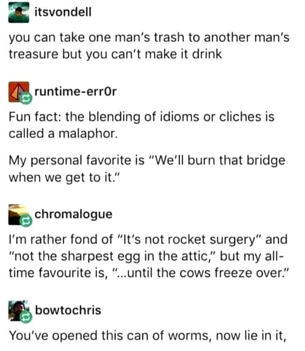Click the reblog icon on bowtochris's avatar
This screenshot has width=305, height=351.
pyautogui.click(x=26, y=317)
